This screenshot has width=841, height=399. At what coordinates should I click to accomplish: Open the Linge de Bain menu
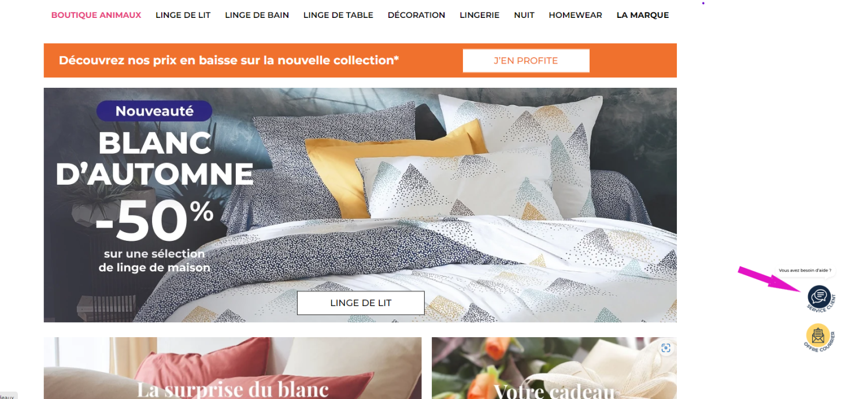[257, 15]
